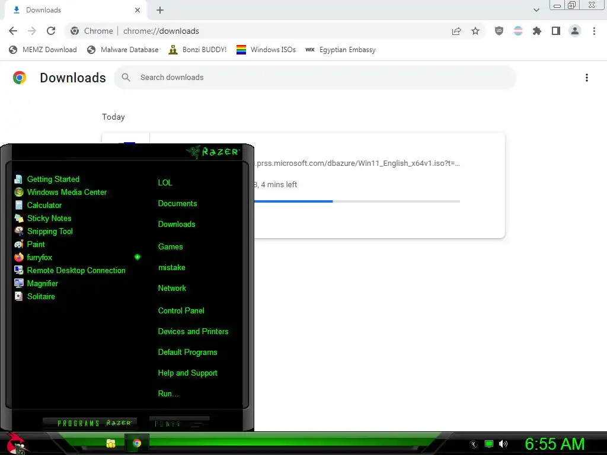Image resolution: width=607 pixels, height=455 pixels.
Task: Select the Downloads browser tab
Action: pyautogui.click(x=75, y=10)
